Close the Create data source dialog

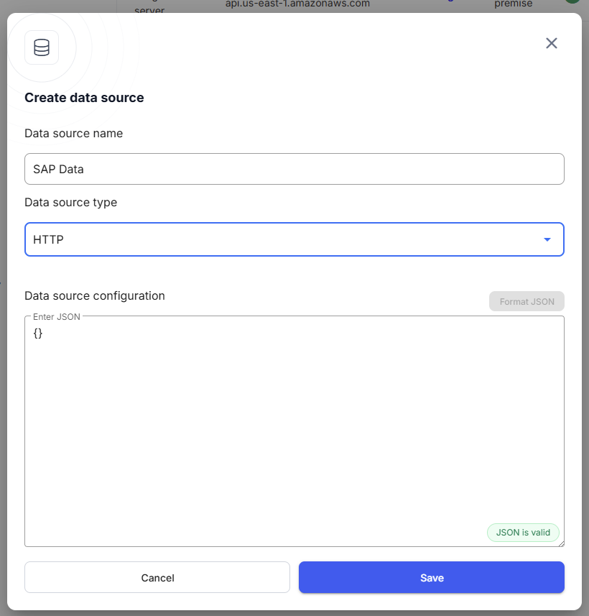click(551, 43)
